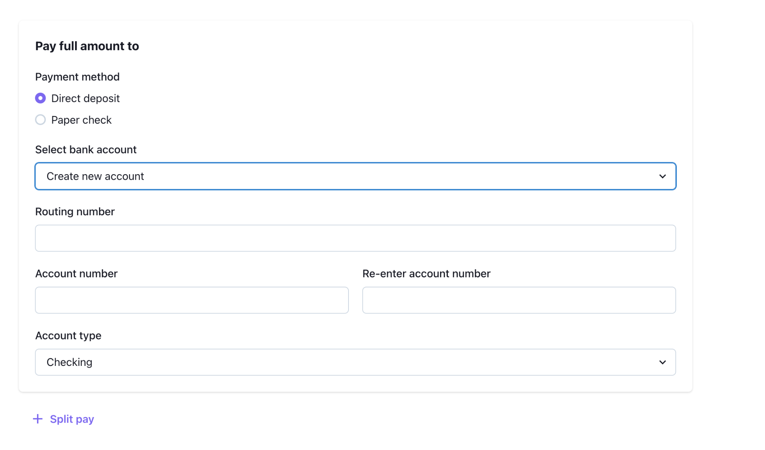Click the 'Pay full amount to' heading
The height and width of the screenshot is (450, 765).
click(87, 46)
